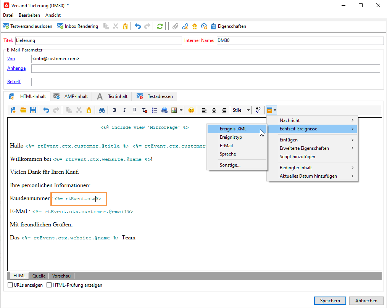Center align the text

[x=214, y=110]
